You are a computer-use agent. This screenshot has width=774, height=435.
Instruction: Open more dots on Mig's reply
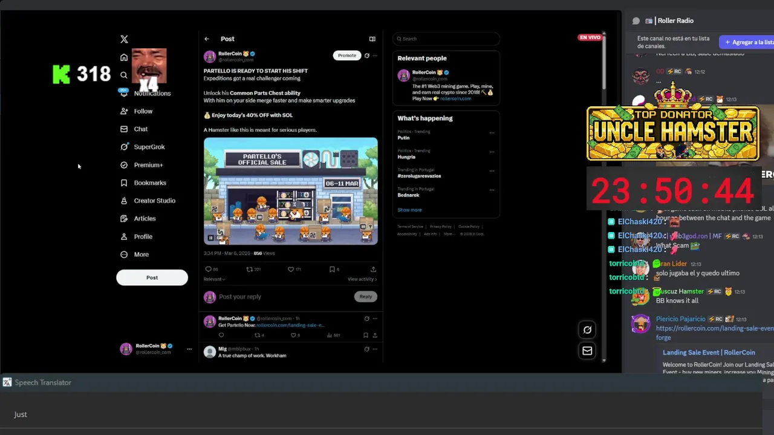coord(375,349)
